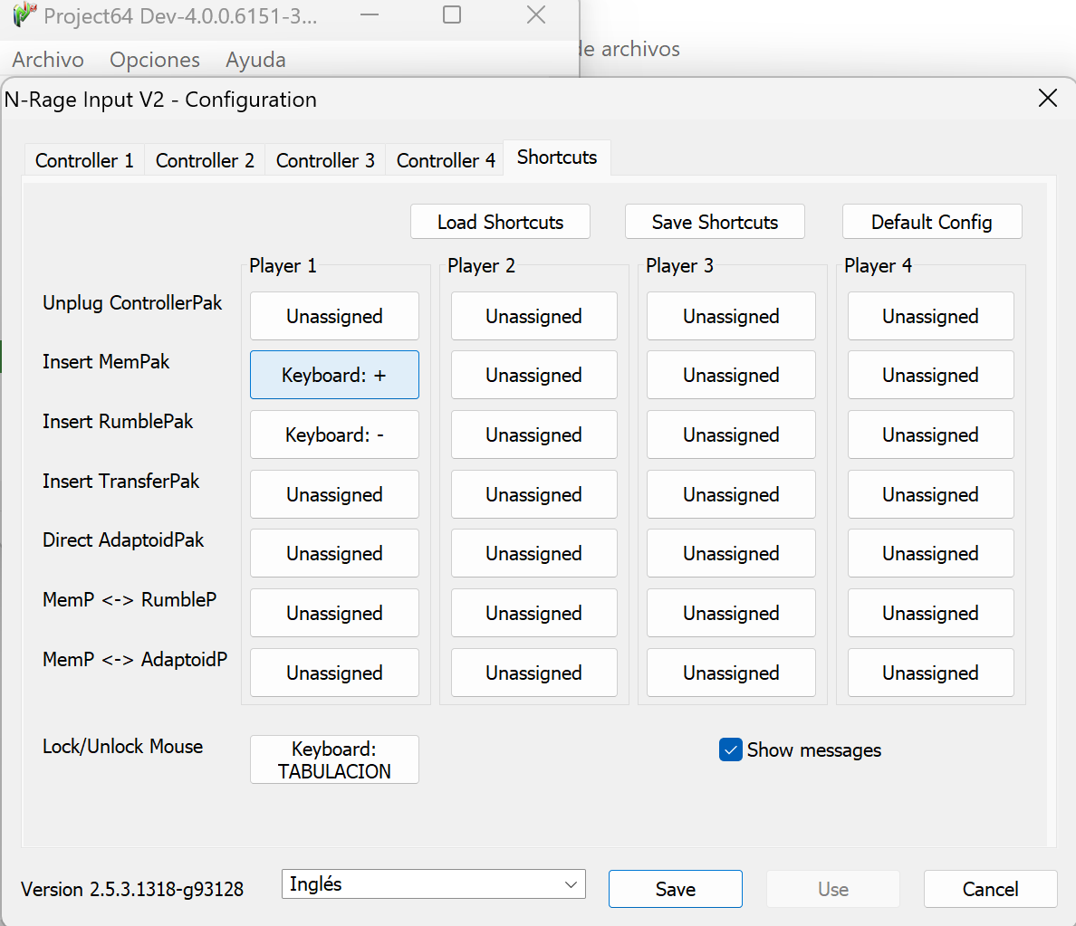Click Cancel to discard changes
Image resolution: width=1076 pixels, height=926 pixels.
(x=990, y=888)
